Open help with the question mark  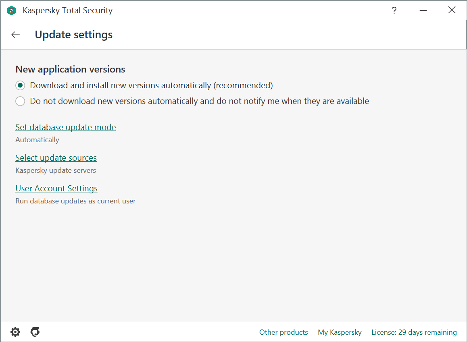point(394,11)
